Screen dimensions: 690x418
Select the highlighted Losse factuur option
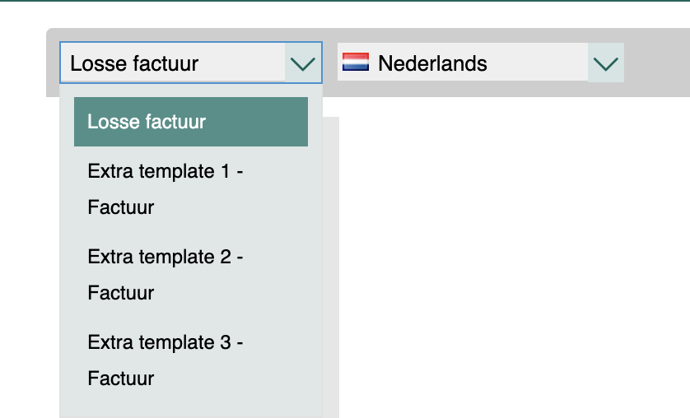tap(191, 122)
